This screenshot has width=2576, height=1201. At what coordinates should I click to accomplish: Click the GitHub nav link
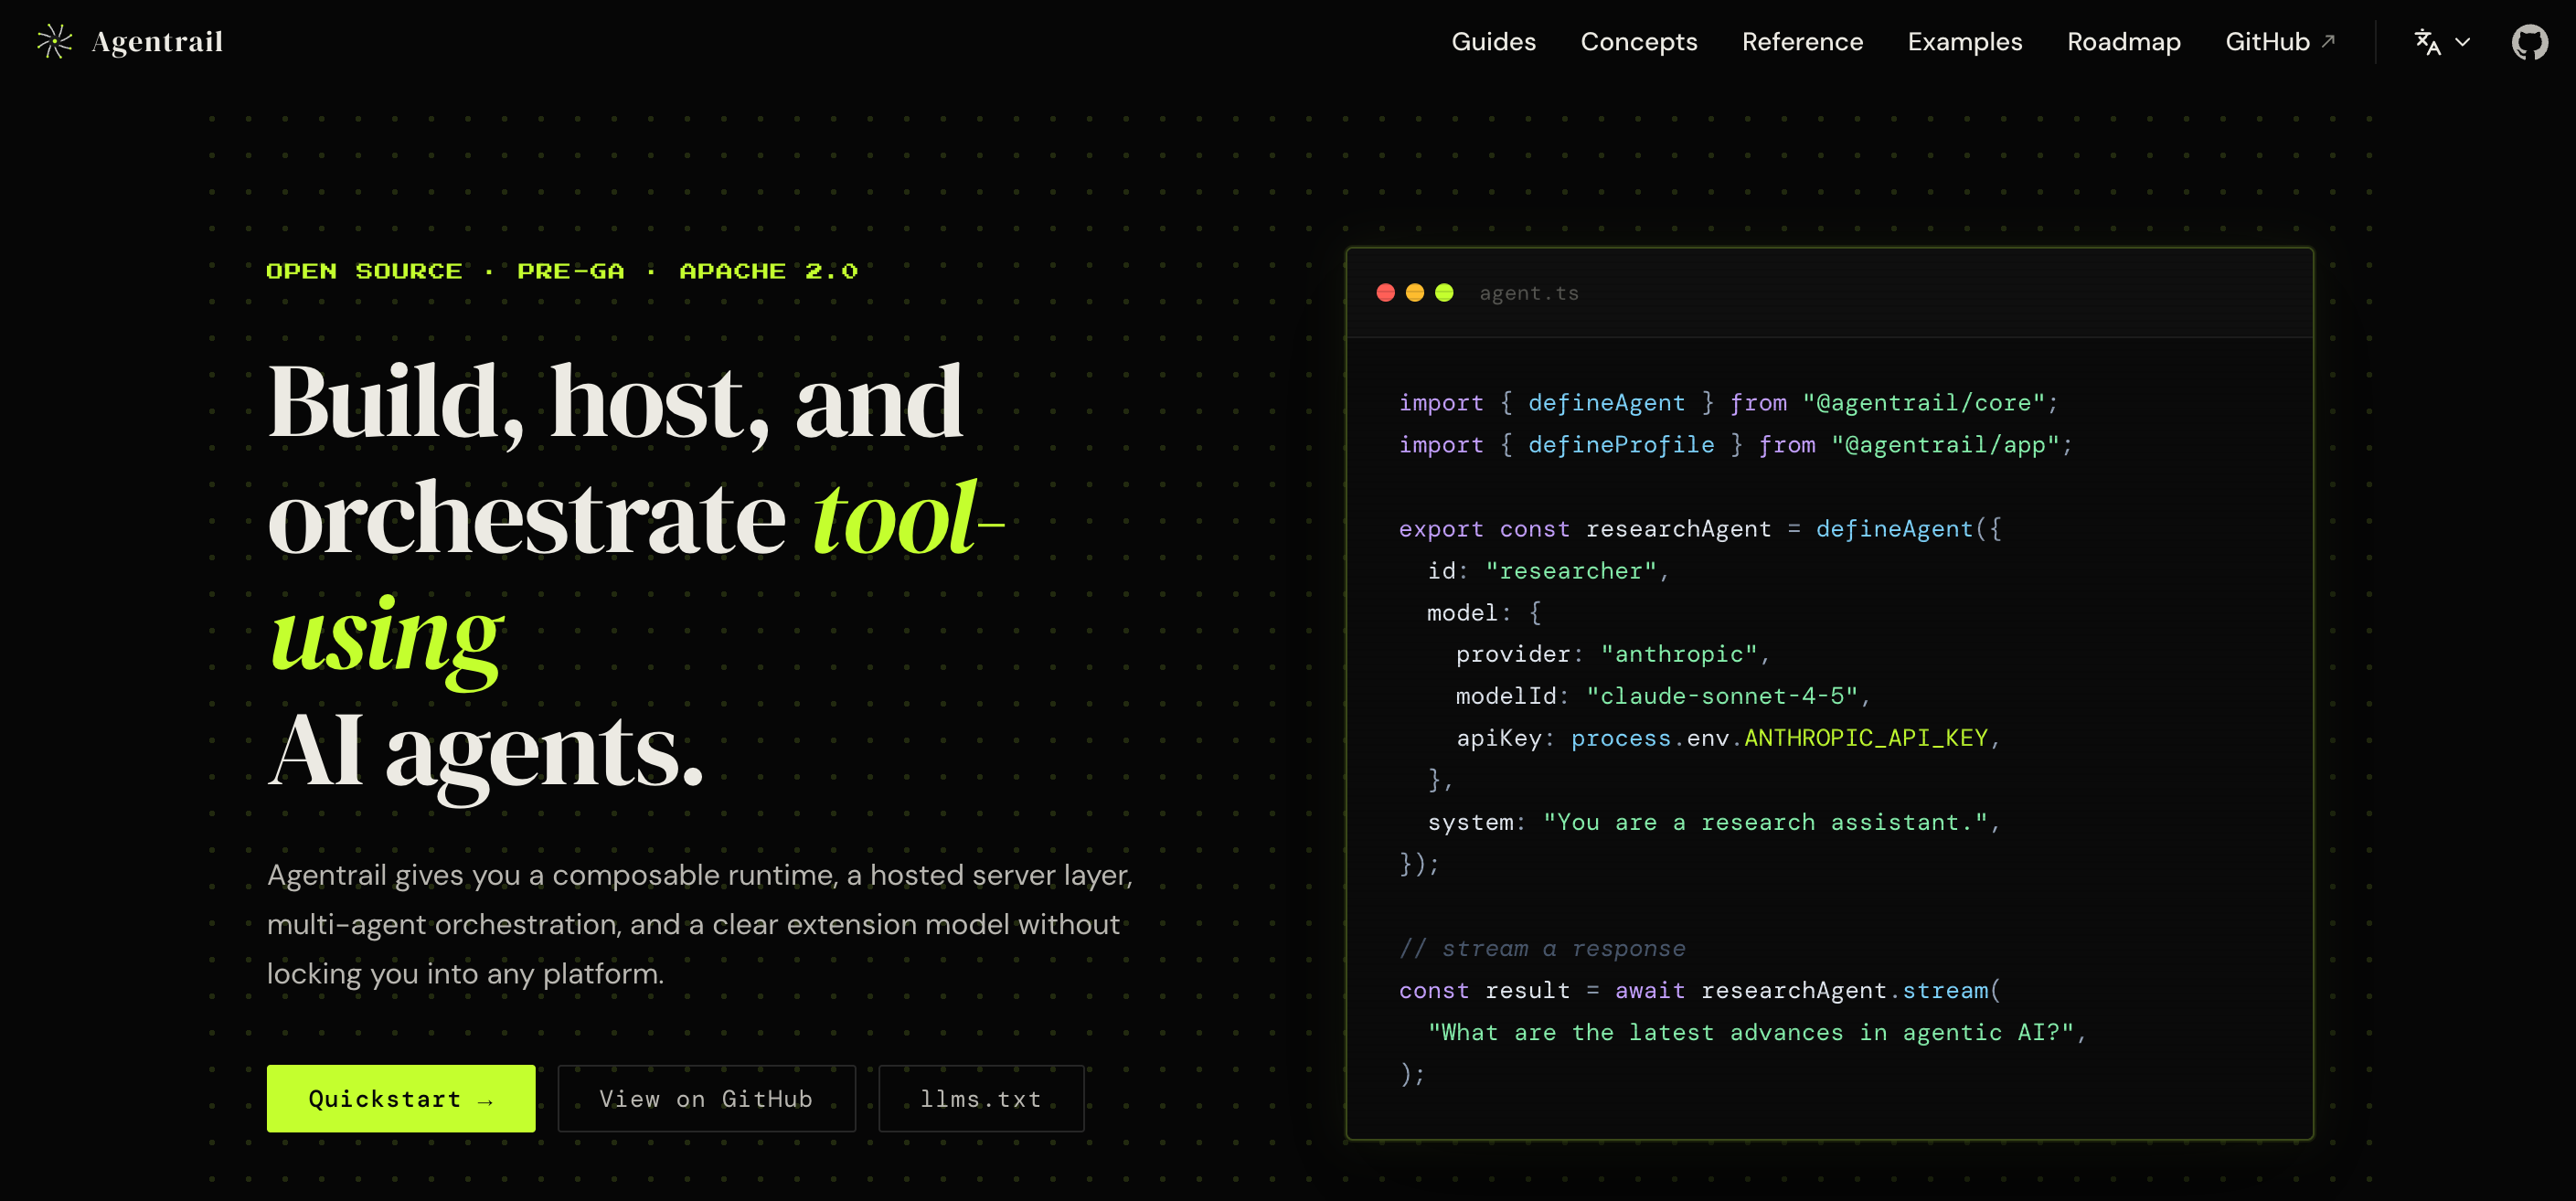click(x=2267, y=42)
